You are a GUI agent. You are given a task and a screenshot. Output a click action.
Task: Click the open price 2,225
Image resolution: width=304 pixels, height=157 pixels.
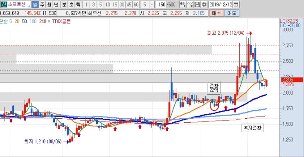[153, 13]
